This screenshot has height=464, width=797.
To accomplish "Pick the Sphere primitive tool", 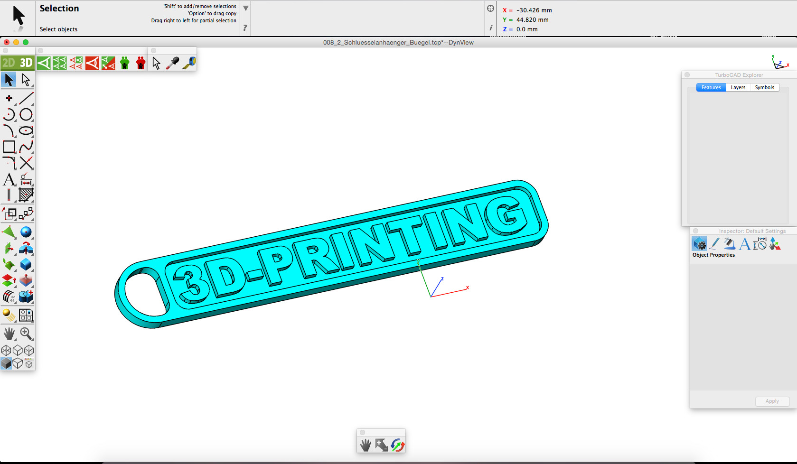I will [x=26, y=232].
